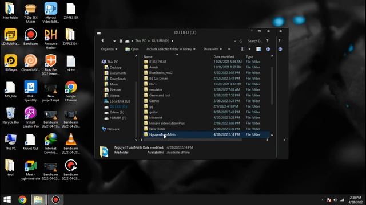366x205 pixels.
Task: Click File Explorer taskbar button
Action: point(39,200)
